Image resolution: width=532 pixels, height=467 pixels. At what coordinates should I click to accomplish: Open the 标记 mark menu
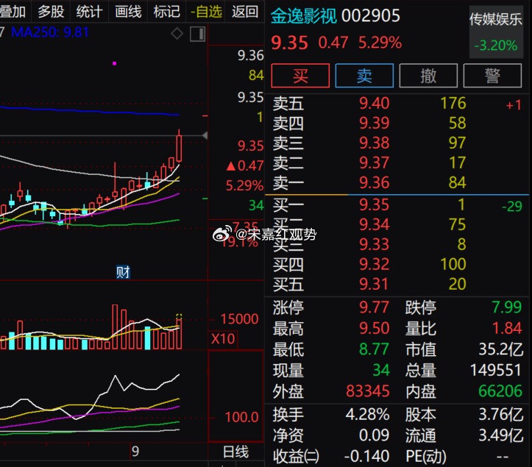pos(166,12)
